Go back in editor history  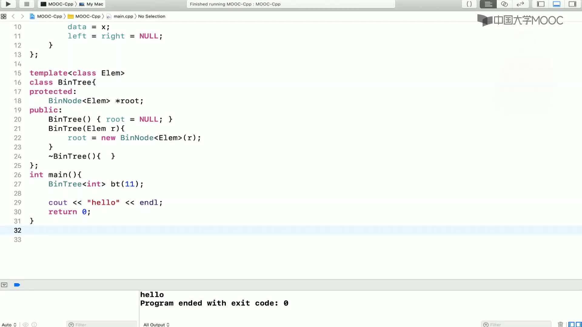[x=13, y=16]
